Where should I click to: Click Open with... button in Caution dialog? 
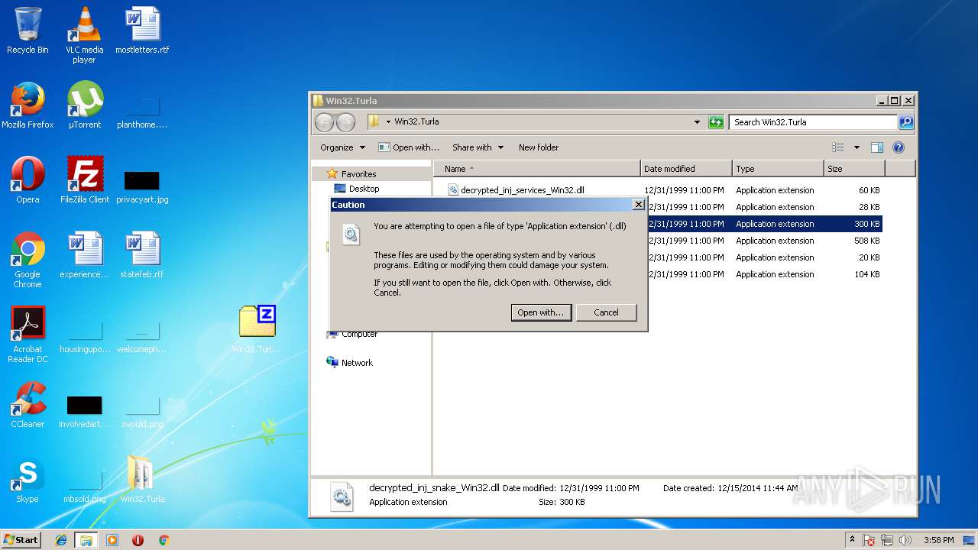[x=541, y=312]
